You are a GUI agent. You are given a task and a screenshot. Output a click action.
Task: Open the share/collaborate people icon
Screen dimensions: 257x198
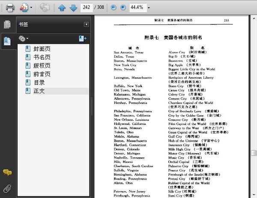(24, 8)
